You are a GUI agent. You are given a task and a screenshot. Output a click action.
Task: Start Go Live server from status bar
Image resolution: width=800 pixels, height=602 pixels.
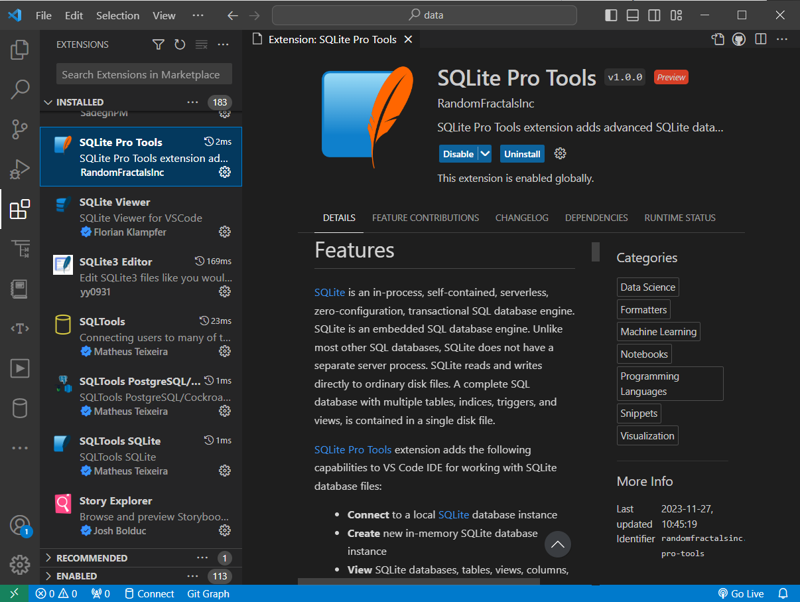(x=741, y=593)
